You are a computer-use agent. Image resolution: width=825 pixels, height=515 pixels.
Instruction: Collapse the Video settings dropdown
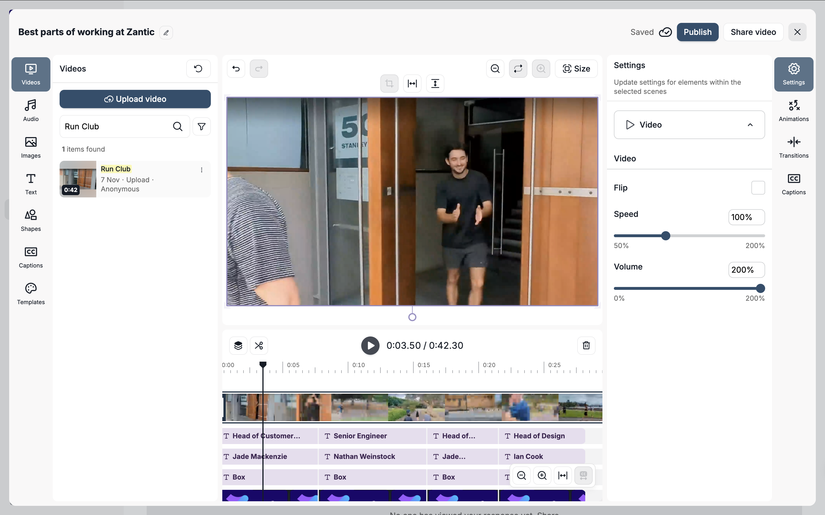(750, 125)
